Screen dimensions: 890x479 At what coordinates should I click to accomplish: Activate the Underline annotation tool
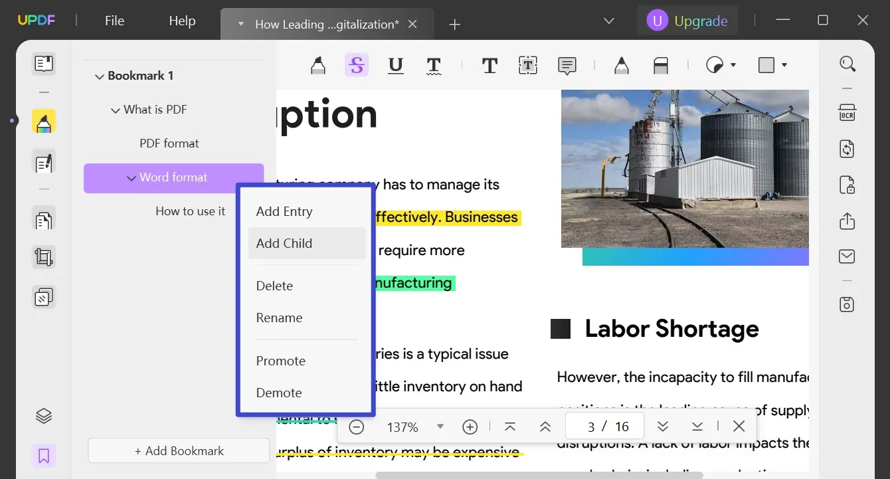pyautogui.click(x=396, y=64)
